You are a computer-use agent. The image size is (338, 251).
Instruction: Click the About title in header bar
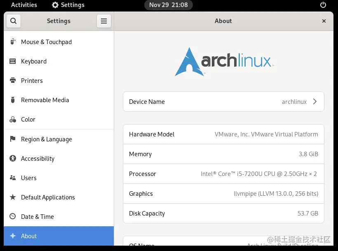click(223, 21)
